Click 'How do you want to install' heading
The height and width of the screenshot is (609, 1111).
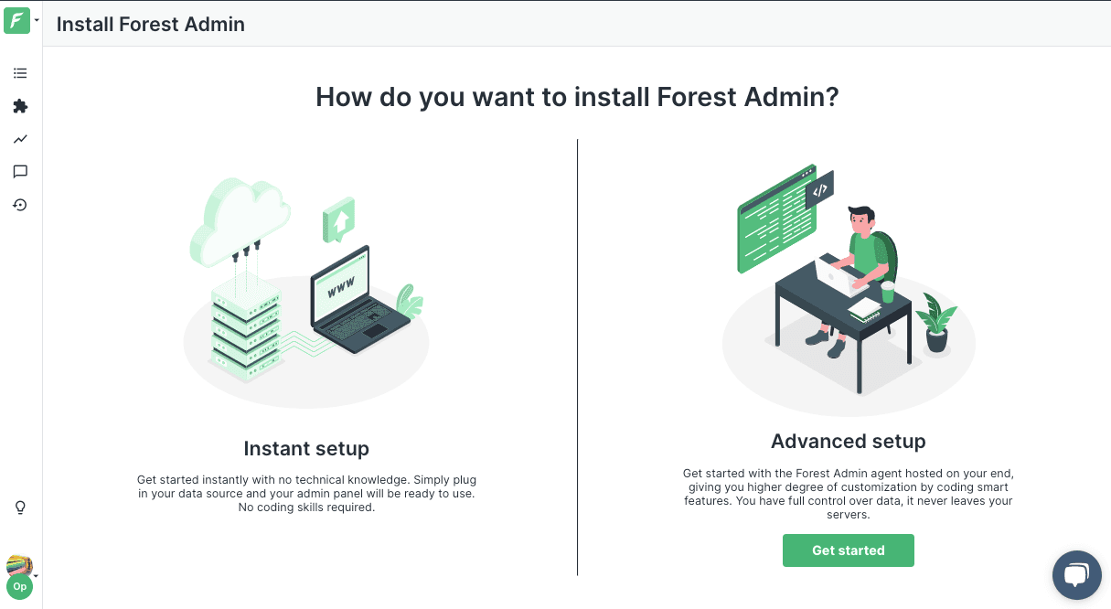pyautogui.click(x=577, y=97)
